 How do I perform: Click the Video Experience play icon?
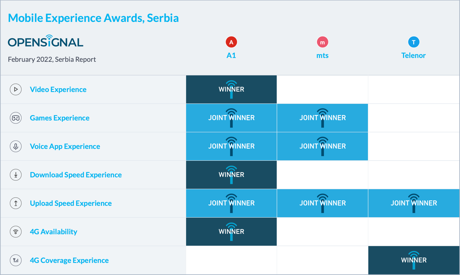(x=16, y=90)
